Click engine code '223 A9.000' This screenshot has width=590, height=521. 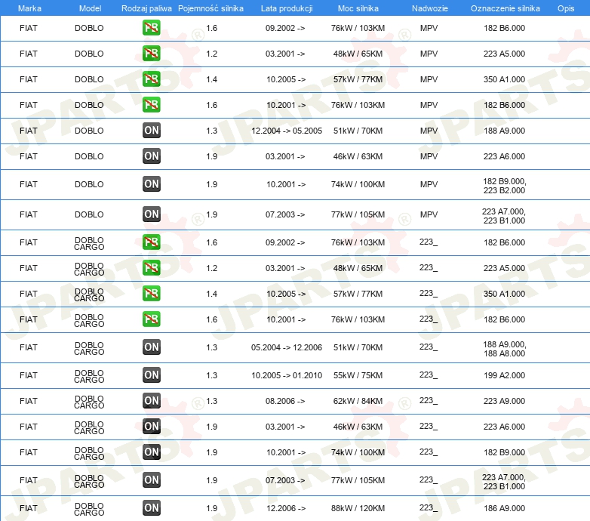(504, 401)
